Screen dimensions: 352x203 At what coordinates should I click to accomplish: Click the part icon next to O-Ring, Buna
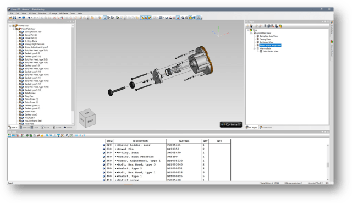23,41
